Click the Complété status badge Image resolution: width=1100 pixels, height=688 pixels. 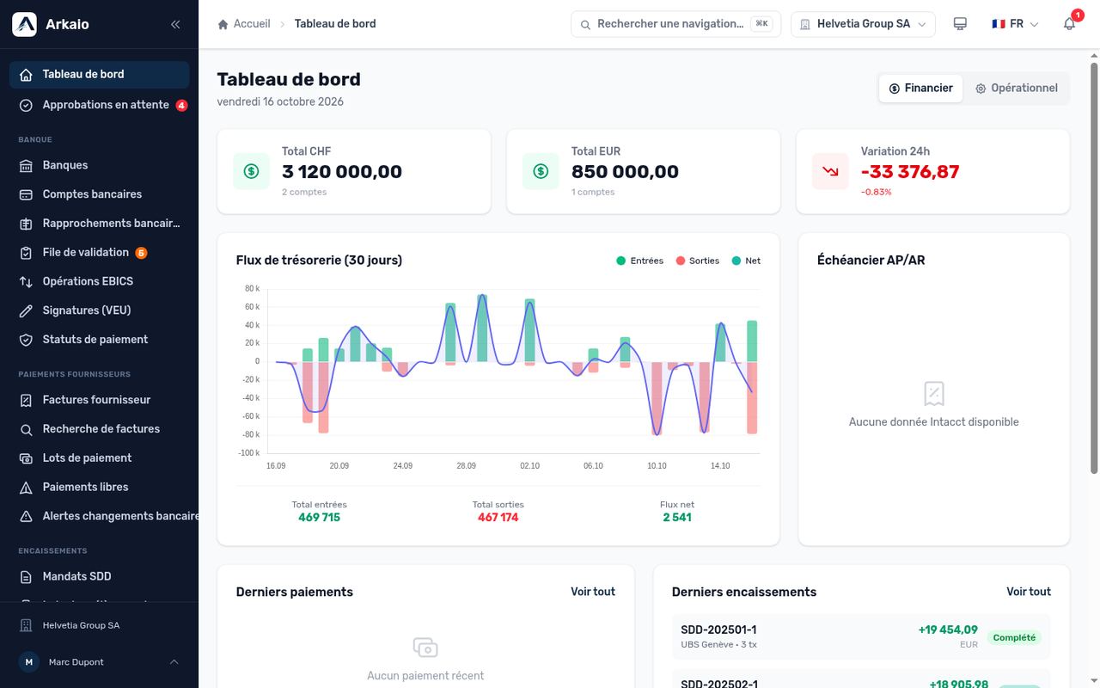coord(1014,637)
